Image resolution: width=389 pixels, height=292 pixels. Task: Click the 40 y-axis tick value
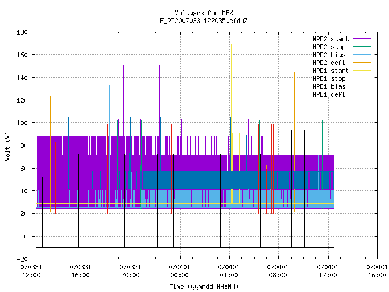(24, 191)
